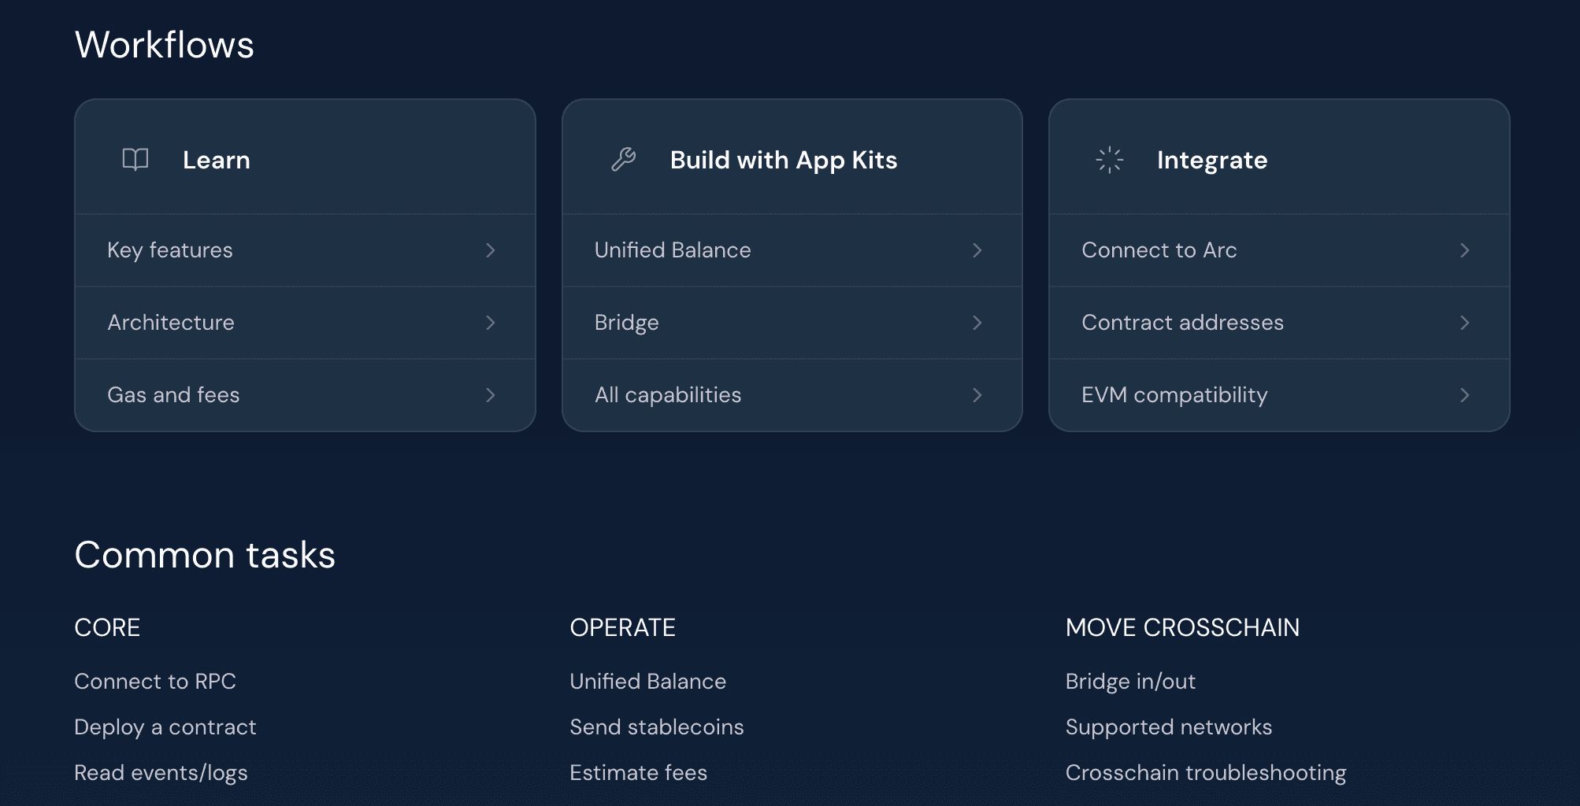1580x806 pixels.
Task: Click the chevron arrow on EVM compatibility row
Action: (x=1465, y=395)
